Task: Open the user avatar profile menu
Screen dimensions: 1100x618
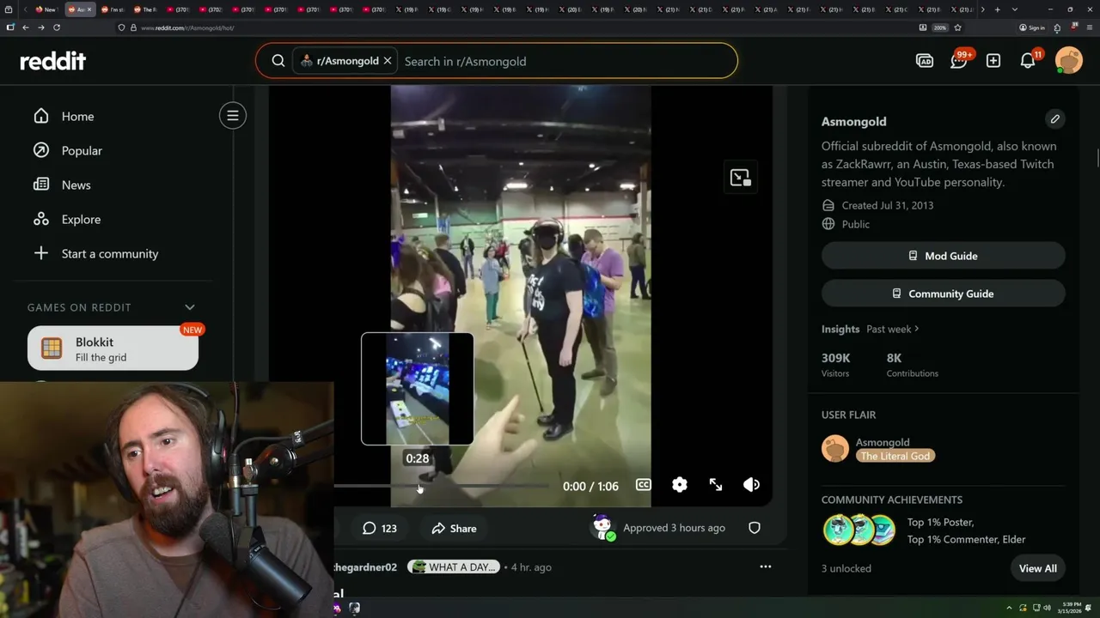Action: click(1069, 61)
